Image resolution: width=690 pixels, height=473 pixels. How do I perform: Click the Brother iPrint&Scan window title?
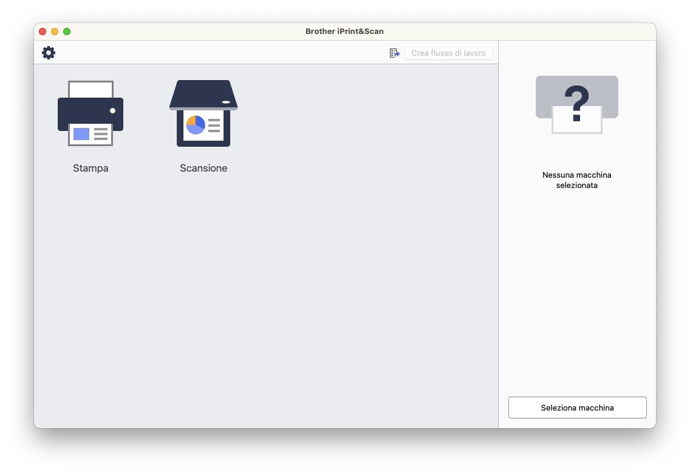(x=344, y=32)
